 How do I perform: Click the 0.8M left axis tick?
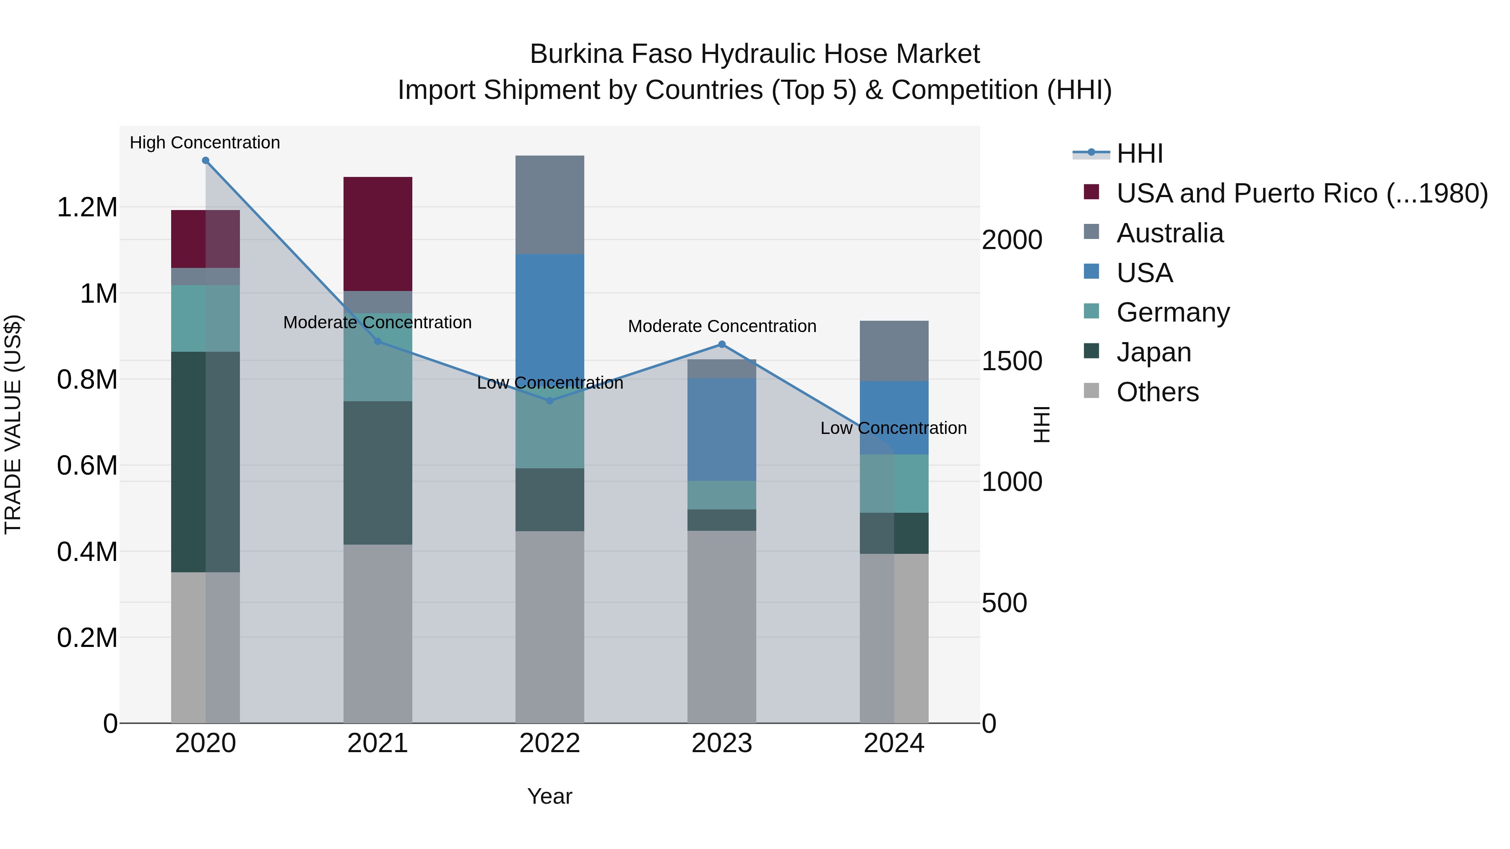[87, 380]
